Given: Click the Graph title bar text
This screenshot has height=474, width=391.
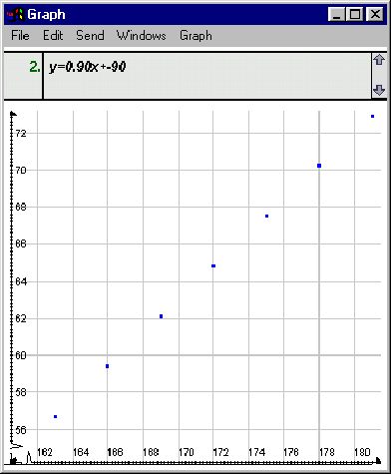Looking at the screenshot, I should click(46, 15).
